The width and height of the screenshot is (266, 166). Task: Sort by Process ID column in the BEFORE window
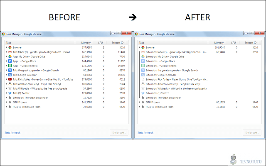point(116,43)
